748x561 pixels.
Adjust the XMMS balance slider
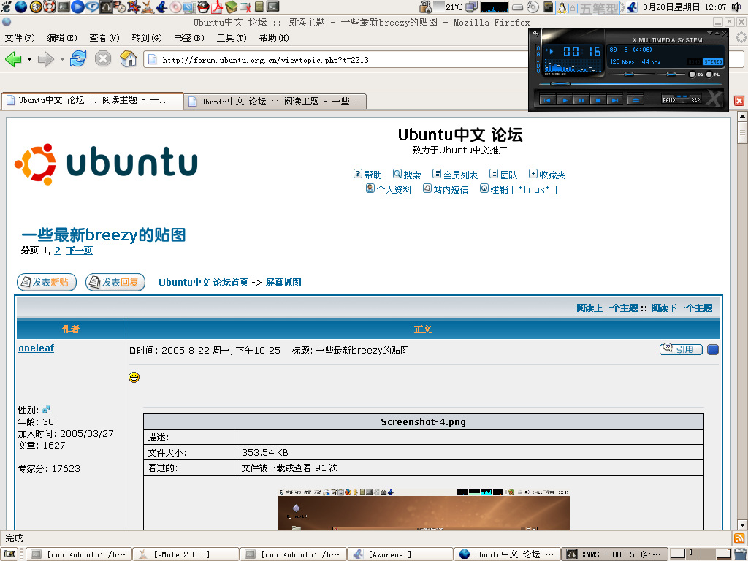click(x=672, y=75)
